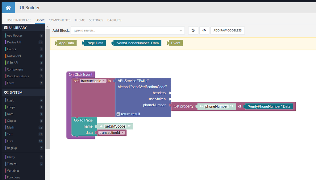Select the Page Data block
Viewport: 316px width, 180px height.
click(94, 43)
